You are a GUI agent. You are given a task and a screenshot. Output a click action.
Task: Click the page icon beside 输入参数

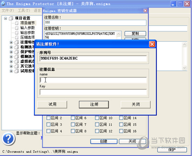16,28
